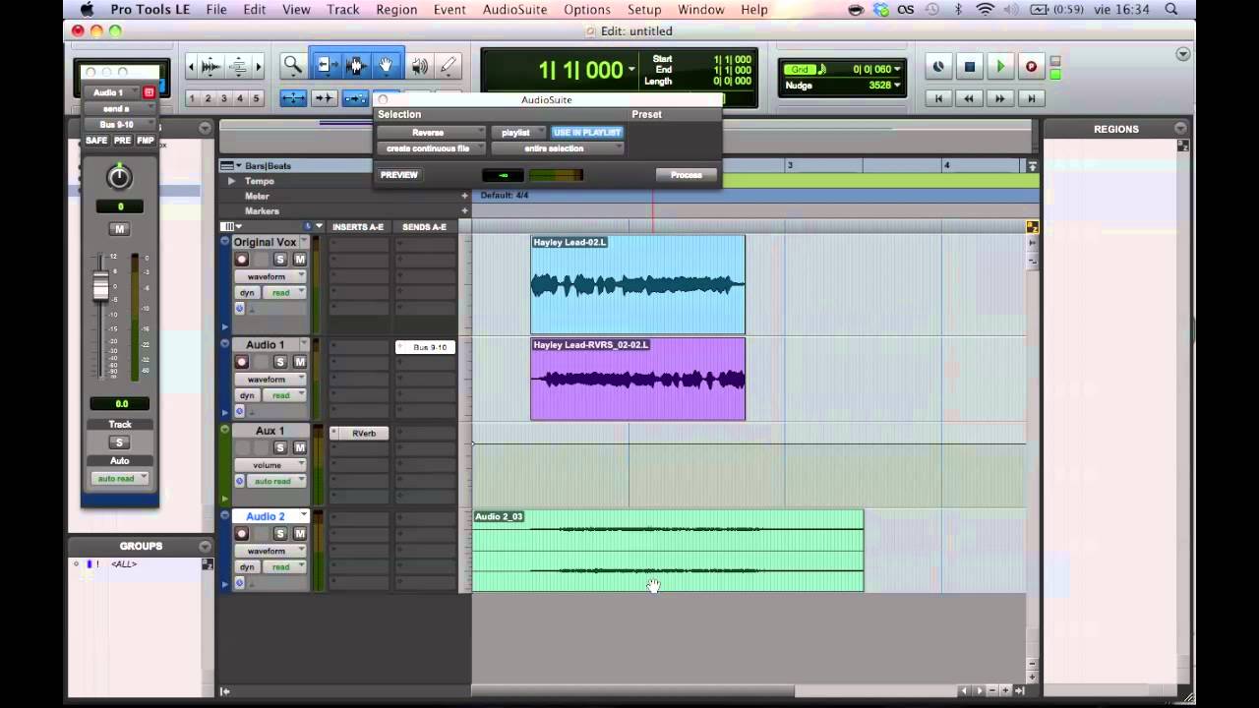Mute the Audio 2 track
The image size is (1259, 708).
[x=300, y=534]
